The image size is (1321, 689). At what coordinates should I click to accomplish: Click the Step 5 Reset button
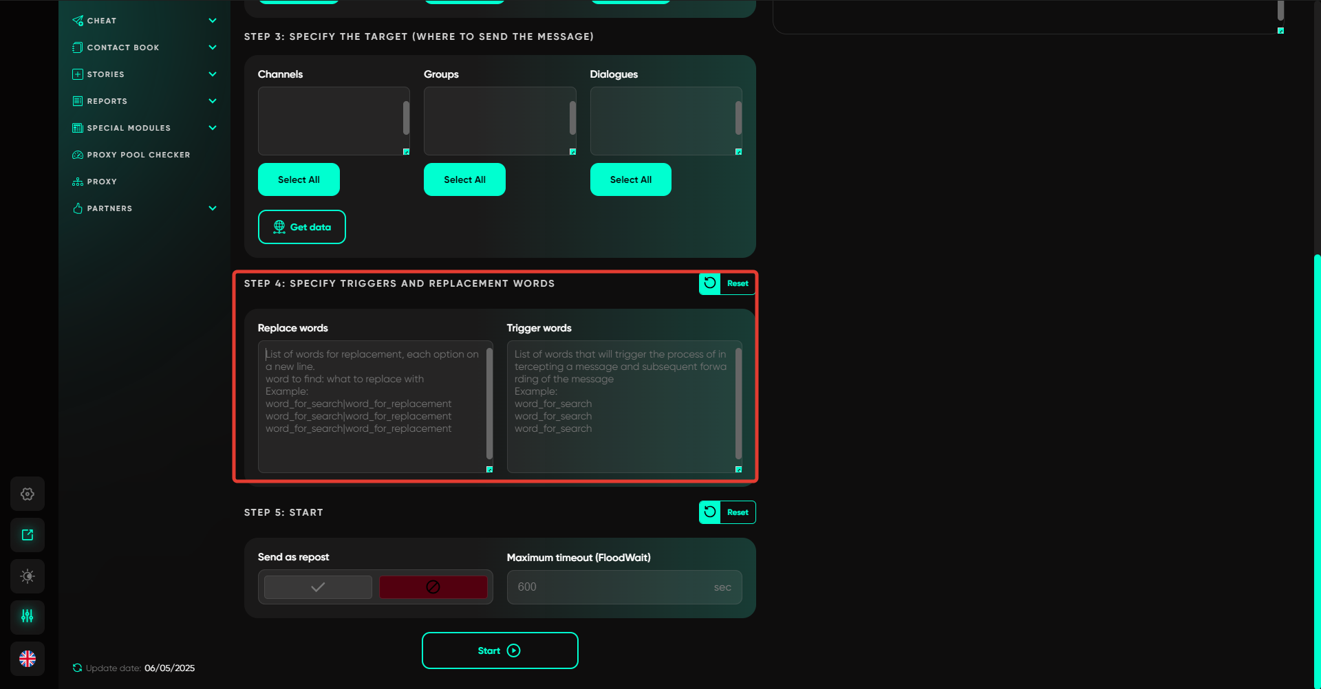(x=727, y=512)
